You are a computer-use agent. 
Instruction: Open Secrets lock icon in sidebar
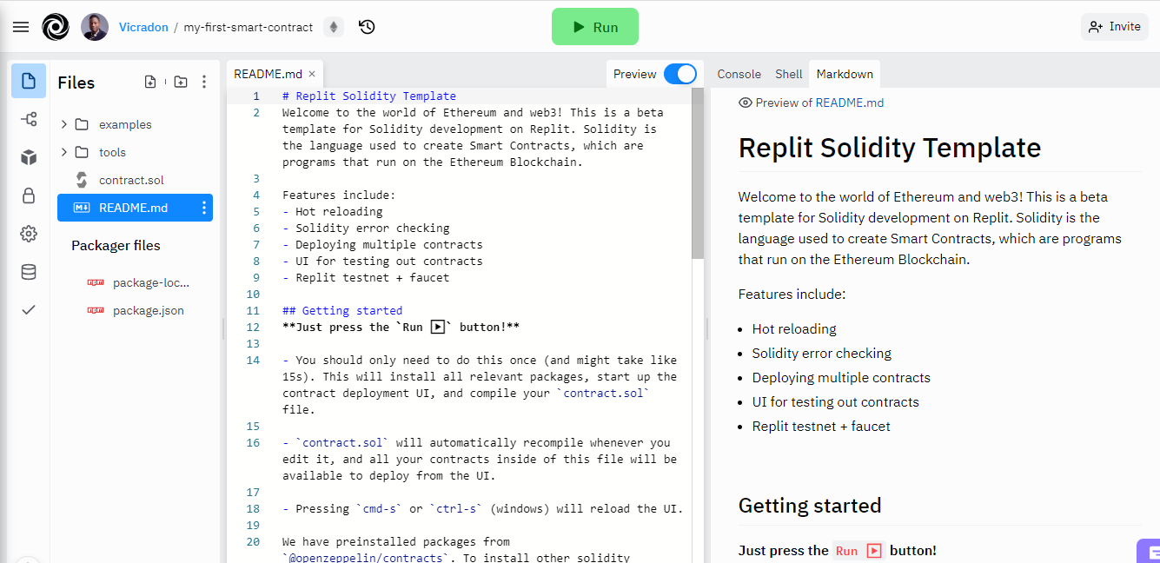coord(29,195)
